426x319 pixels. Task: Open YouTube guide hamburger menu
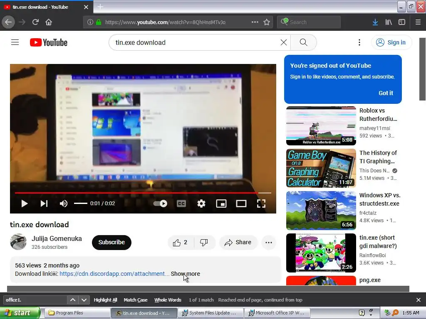[x=15, y=42]
